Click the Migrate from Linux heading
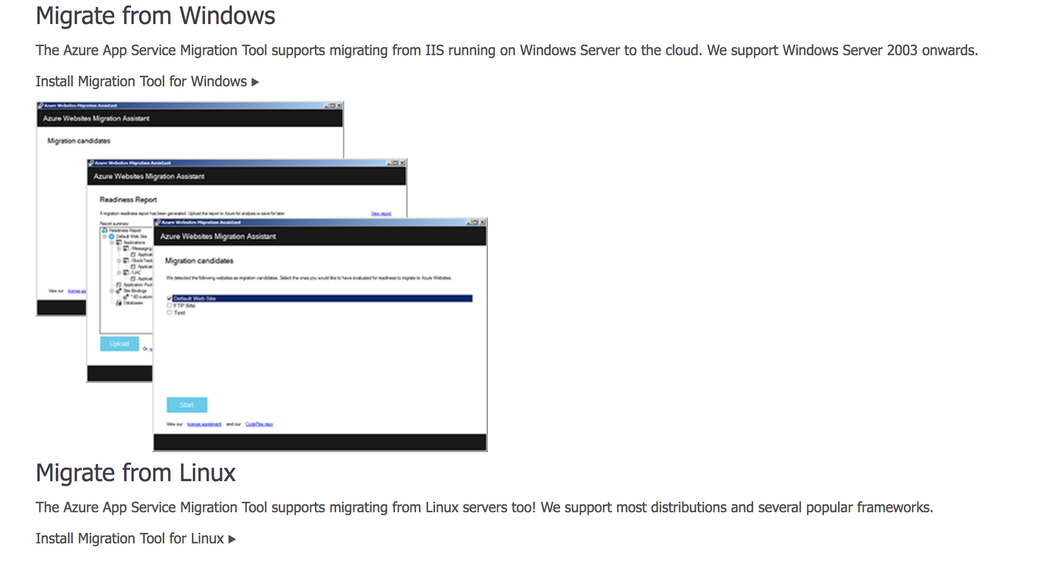This screenshot has width=1039, height=572. [136, 473]
